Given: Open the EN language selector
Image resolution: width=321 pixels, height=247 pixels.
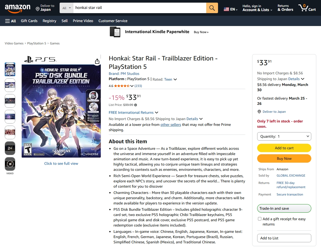Looking at the screenshot, I should point(231,9).
